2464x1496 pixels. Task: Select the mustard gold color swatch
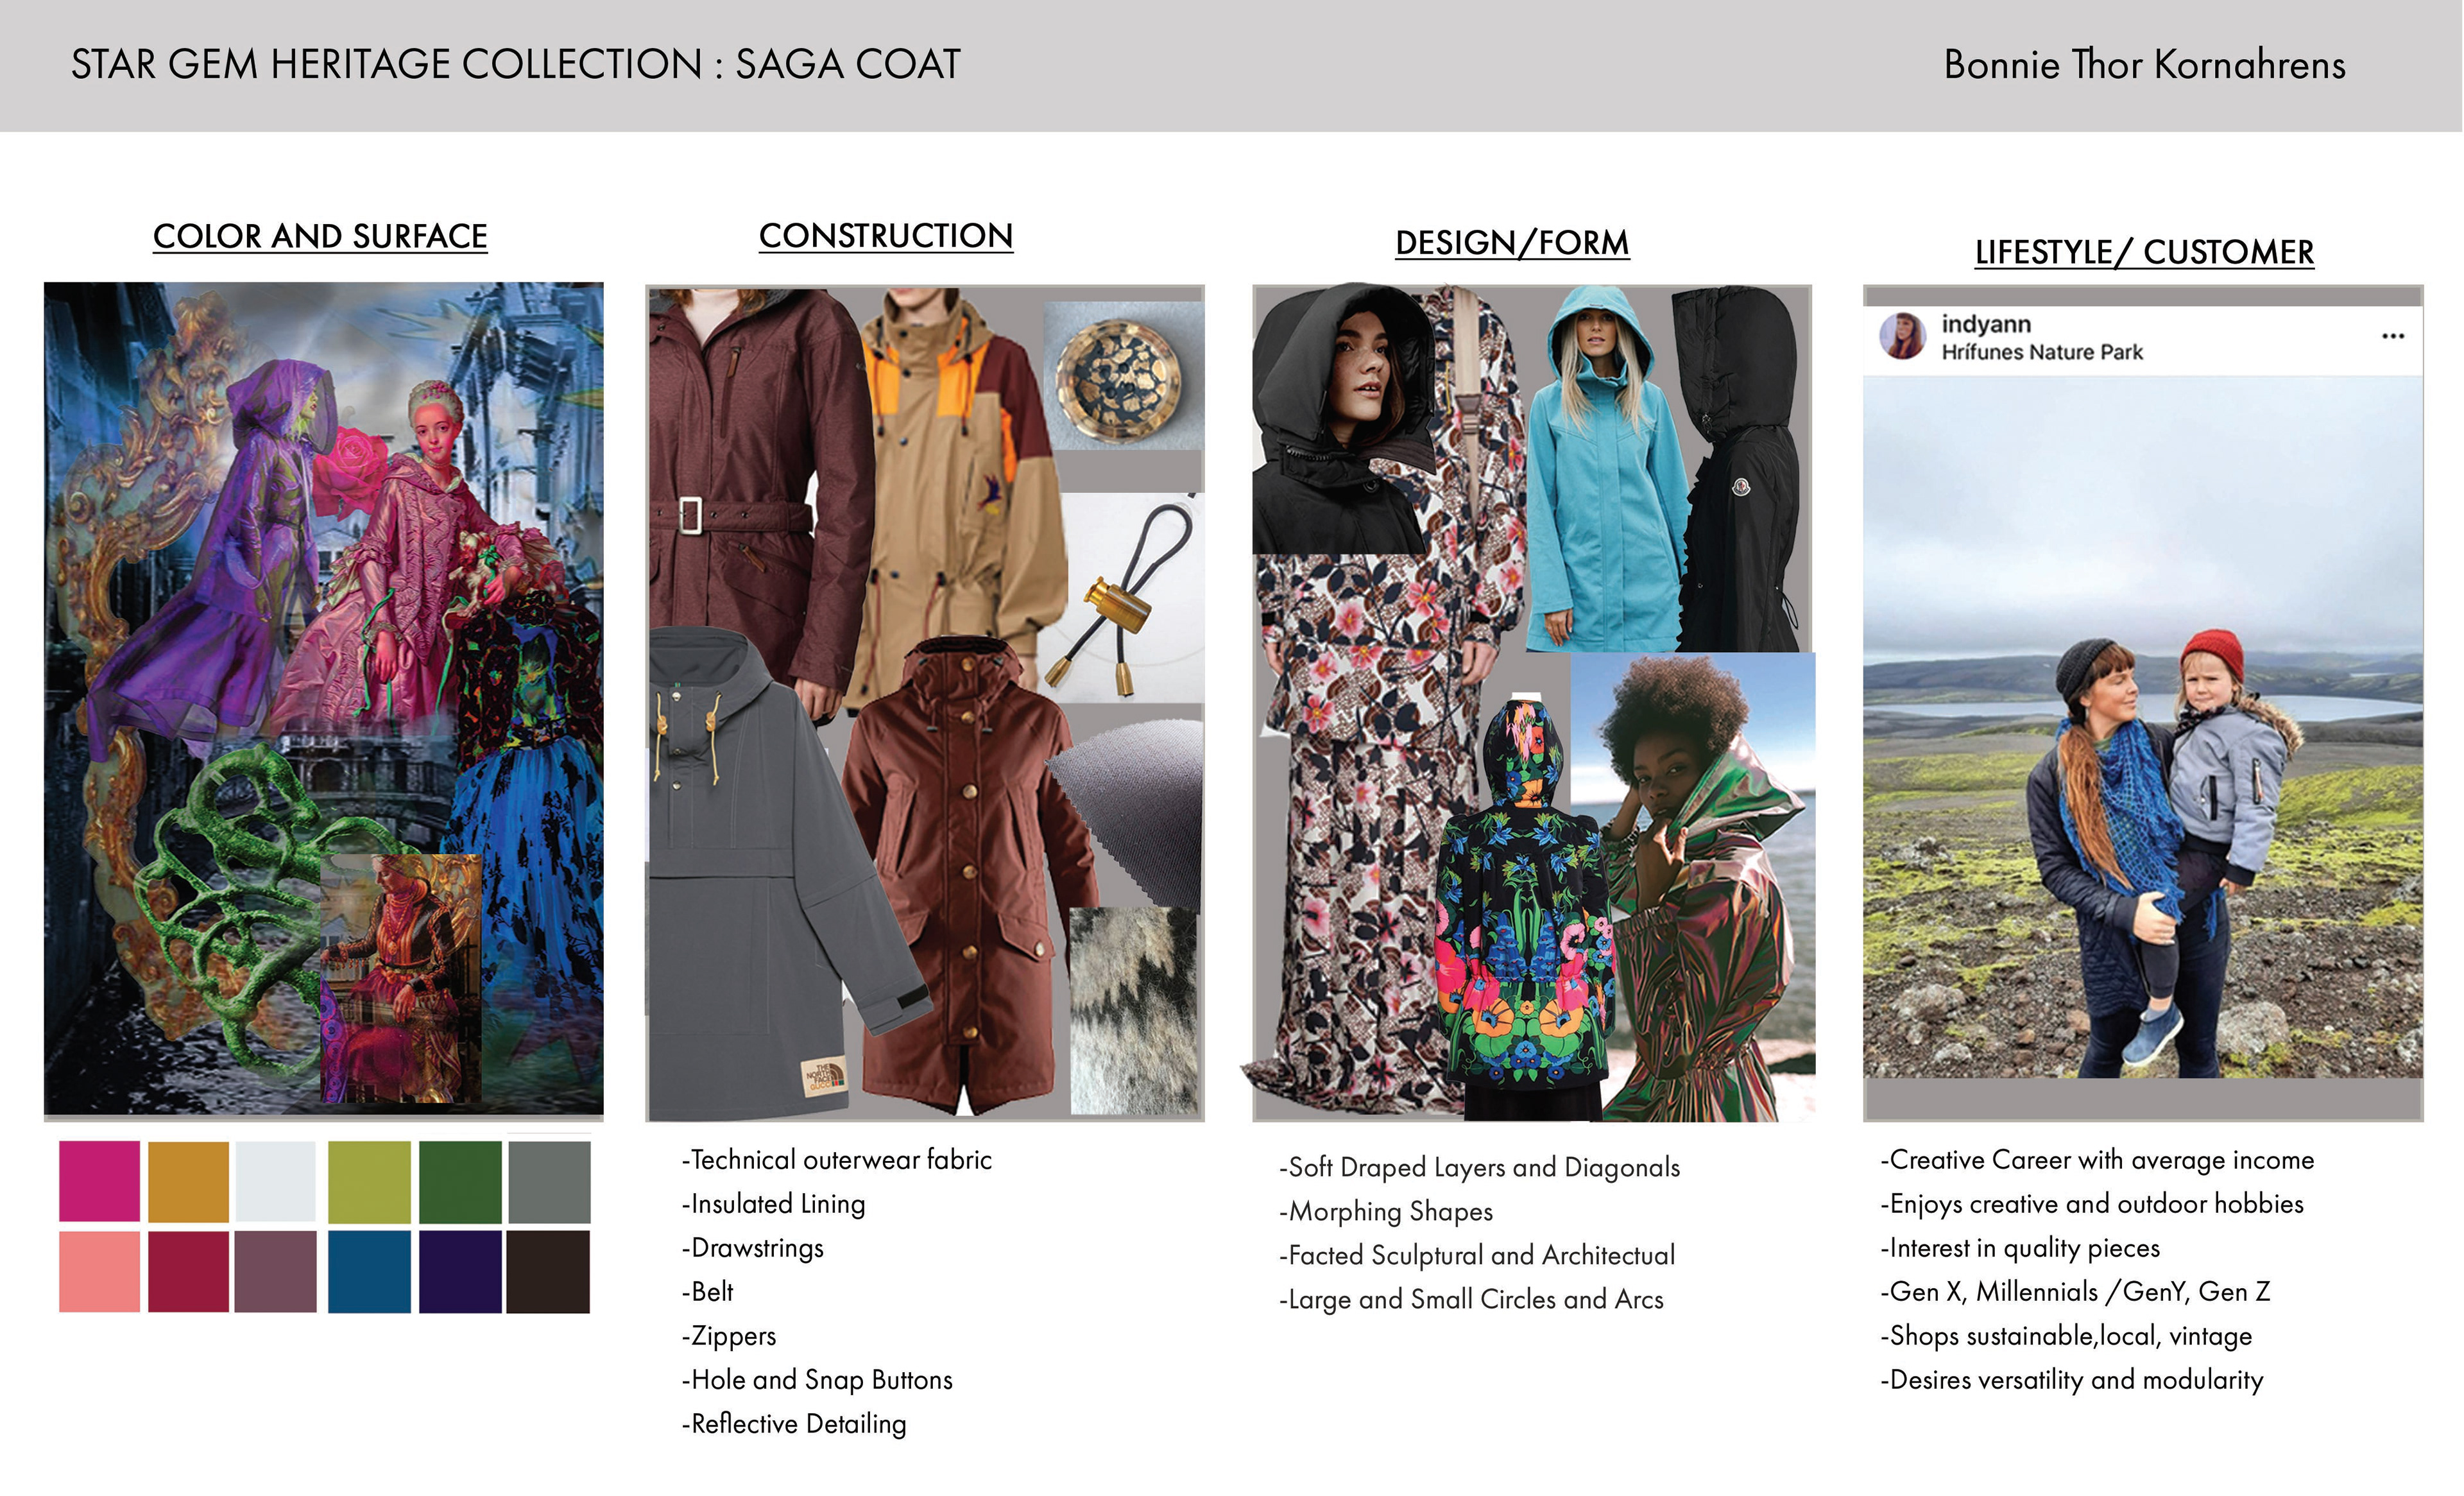(188, 1181)
